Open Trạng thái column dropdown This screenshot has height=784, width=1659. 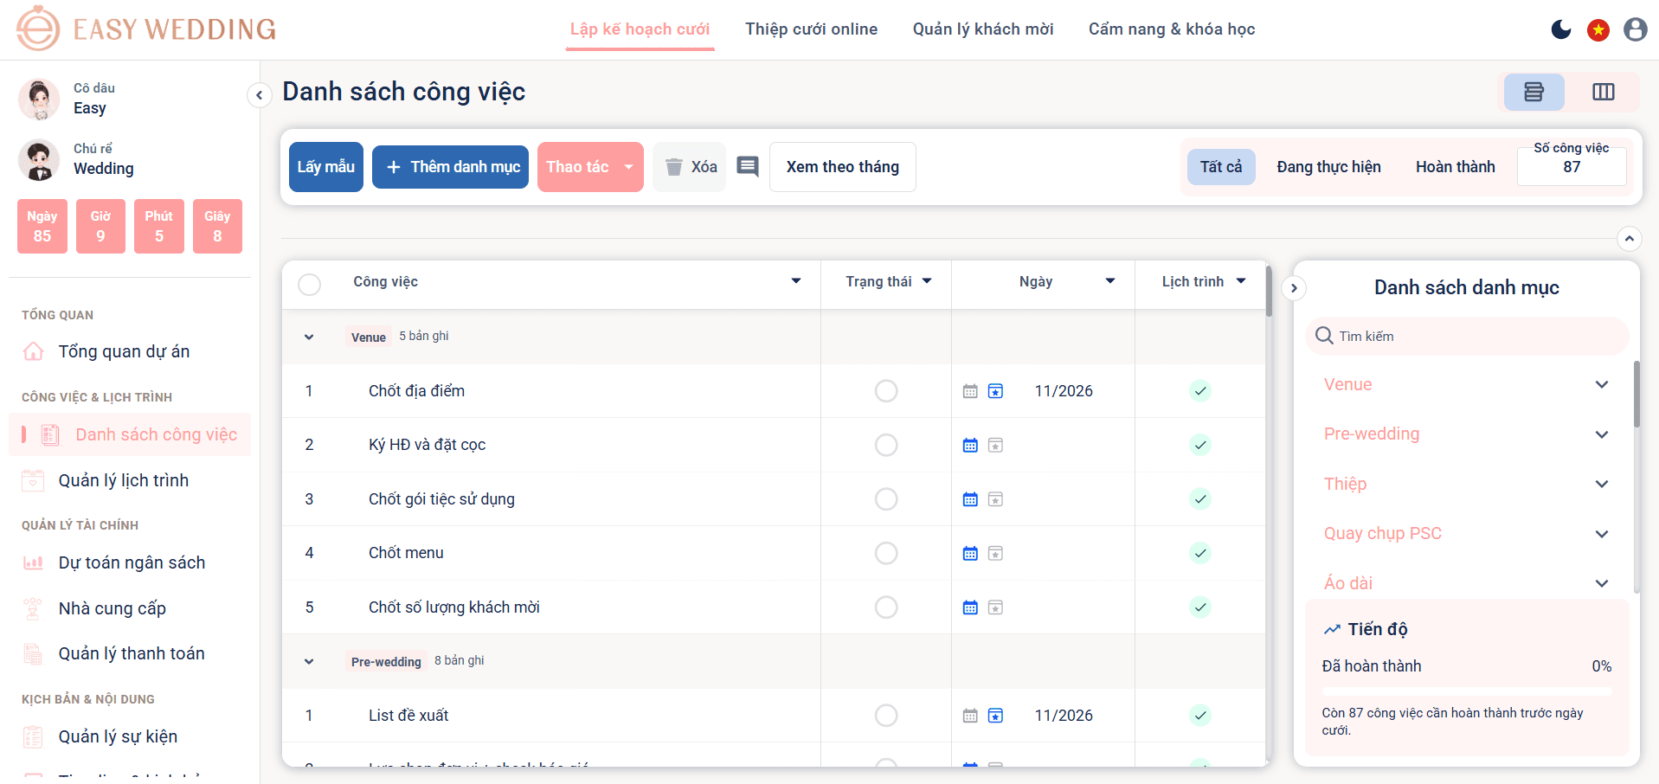(x=927, y=281)
